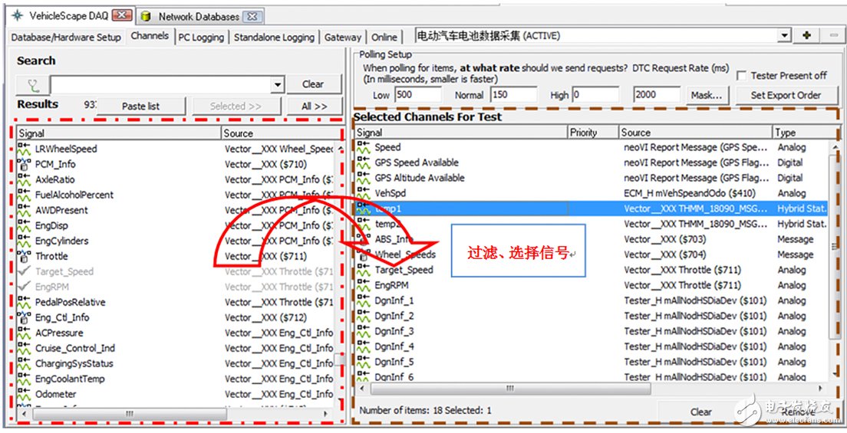Click the EngCoolantTemp signal icon
847x433 pixels.
[23, 379]
